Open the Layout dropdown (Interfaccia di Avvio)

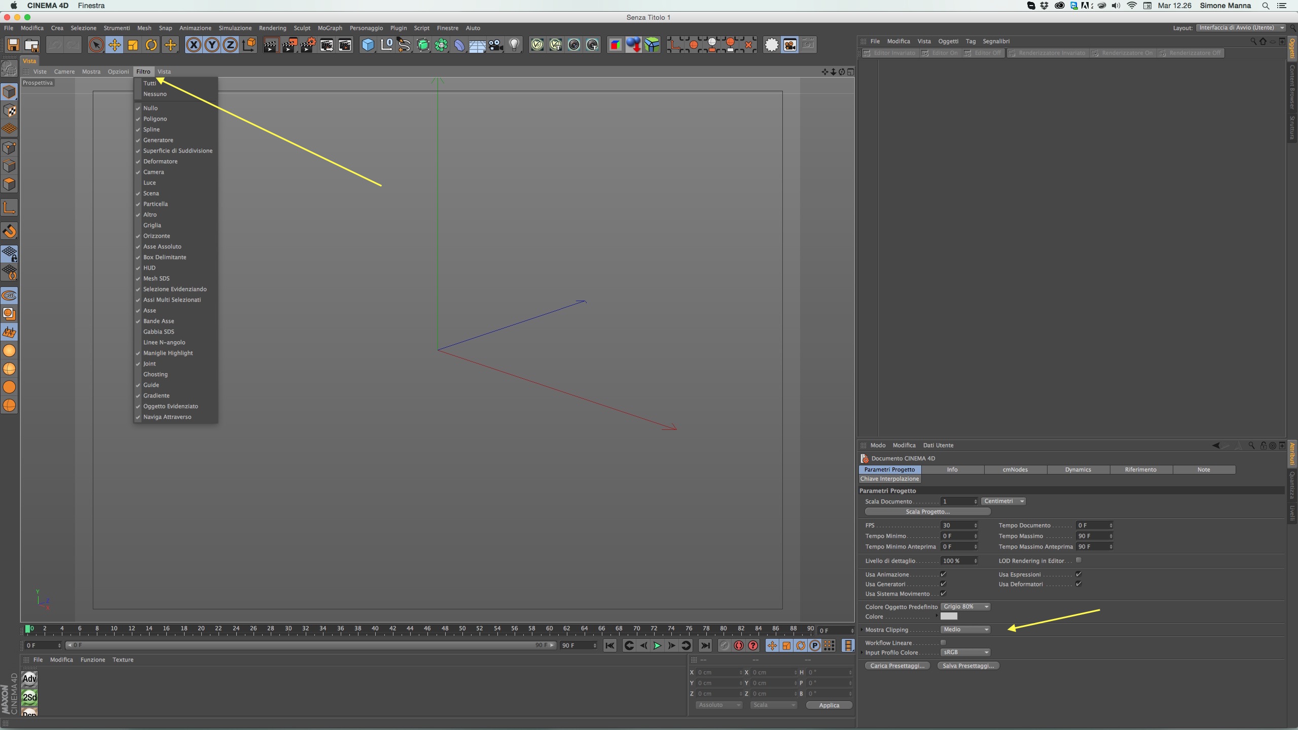tap(1240, 28)
